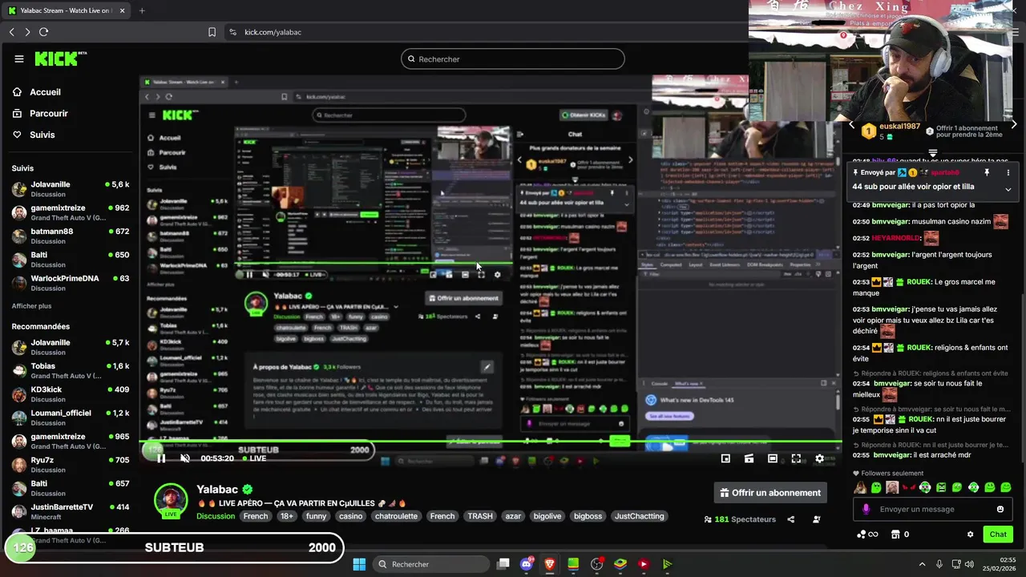This screenshot has height=577, width=1026.
Task: Open Loumani_officiel recommended channel
Action: point(71,418)
